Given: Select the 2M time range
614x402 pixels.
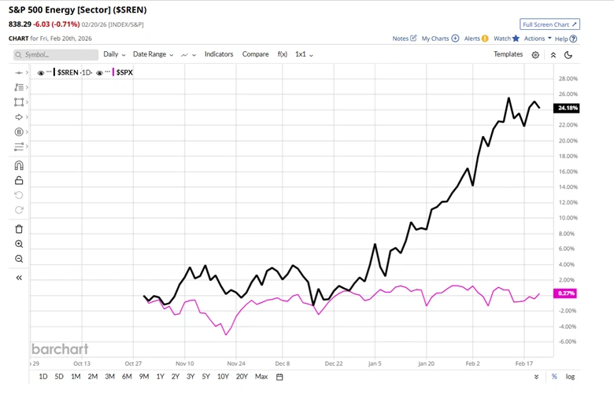Looking at the screenshot, I should pos(92,377).
